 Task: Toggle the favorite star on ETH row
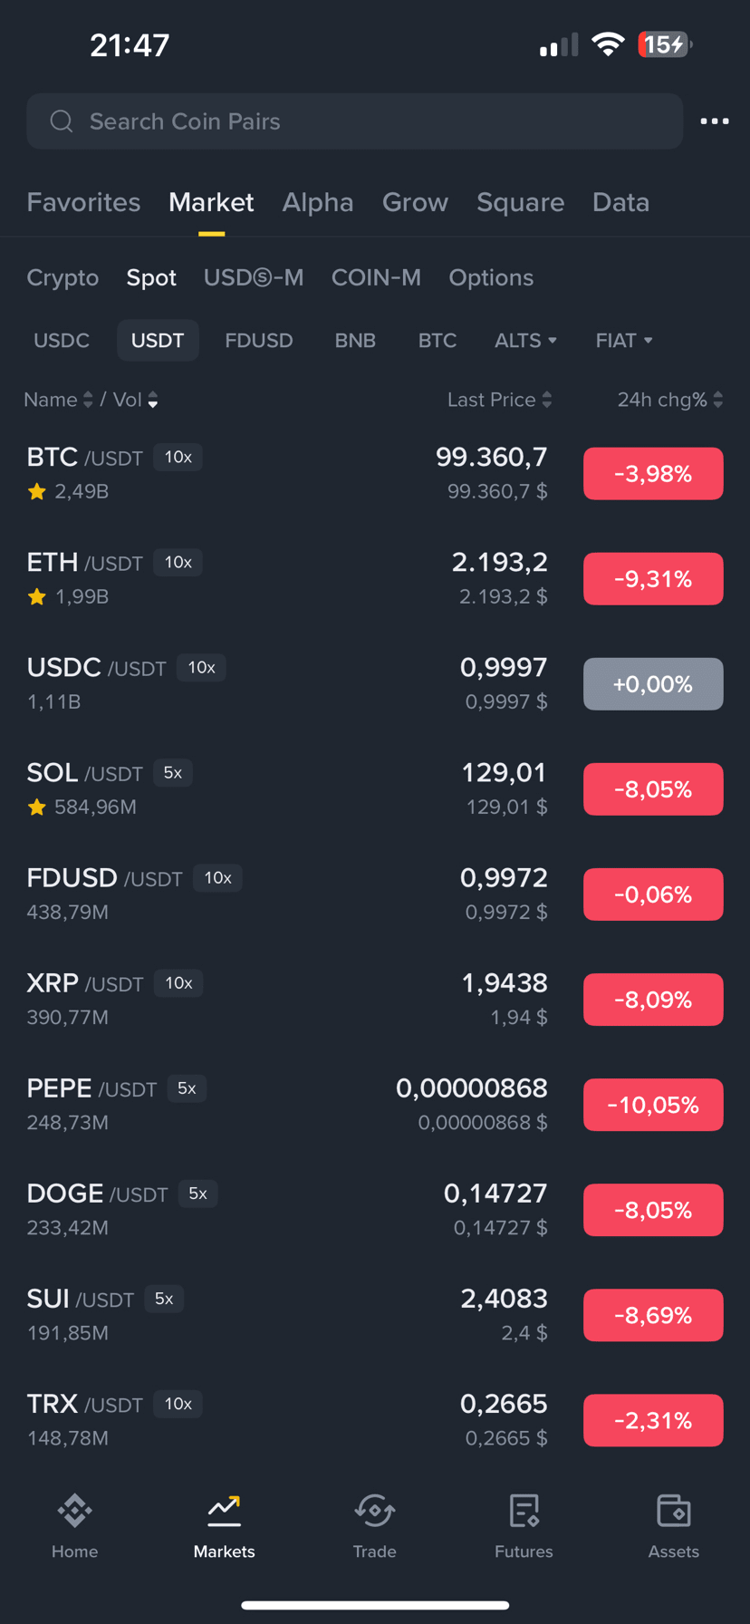tap(37, 597)
